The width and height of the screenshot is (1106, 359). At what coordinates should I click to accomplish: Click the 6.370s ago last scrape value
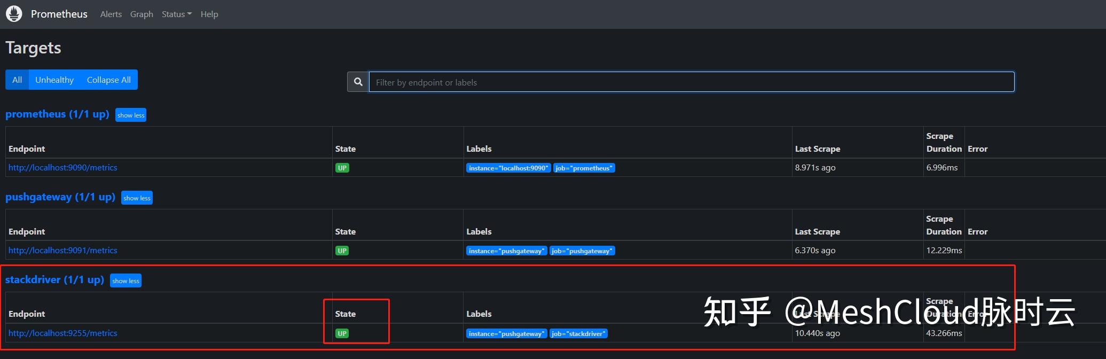(x=815, y=250)
